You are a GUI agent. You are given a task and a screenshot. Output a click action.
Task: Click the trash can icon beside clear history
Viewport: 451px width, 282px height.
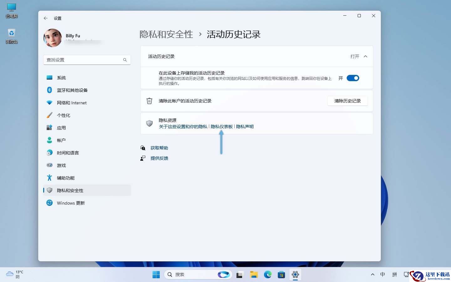click(x=149, y=101)
